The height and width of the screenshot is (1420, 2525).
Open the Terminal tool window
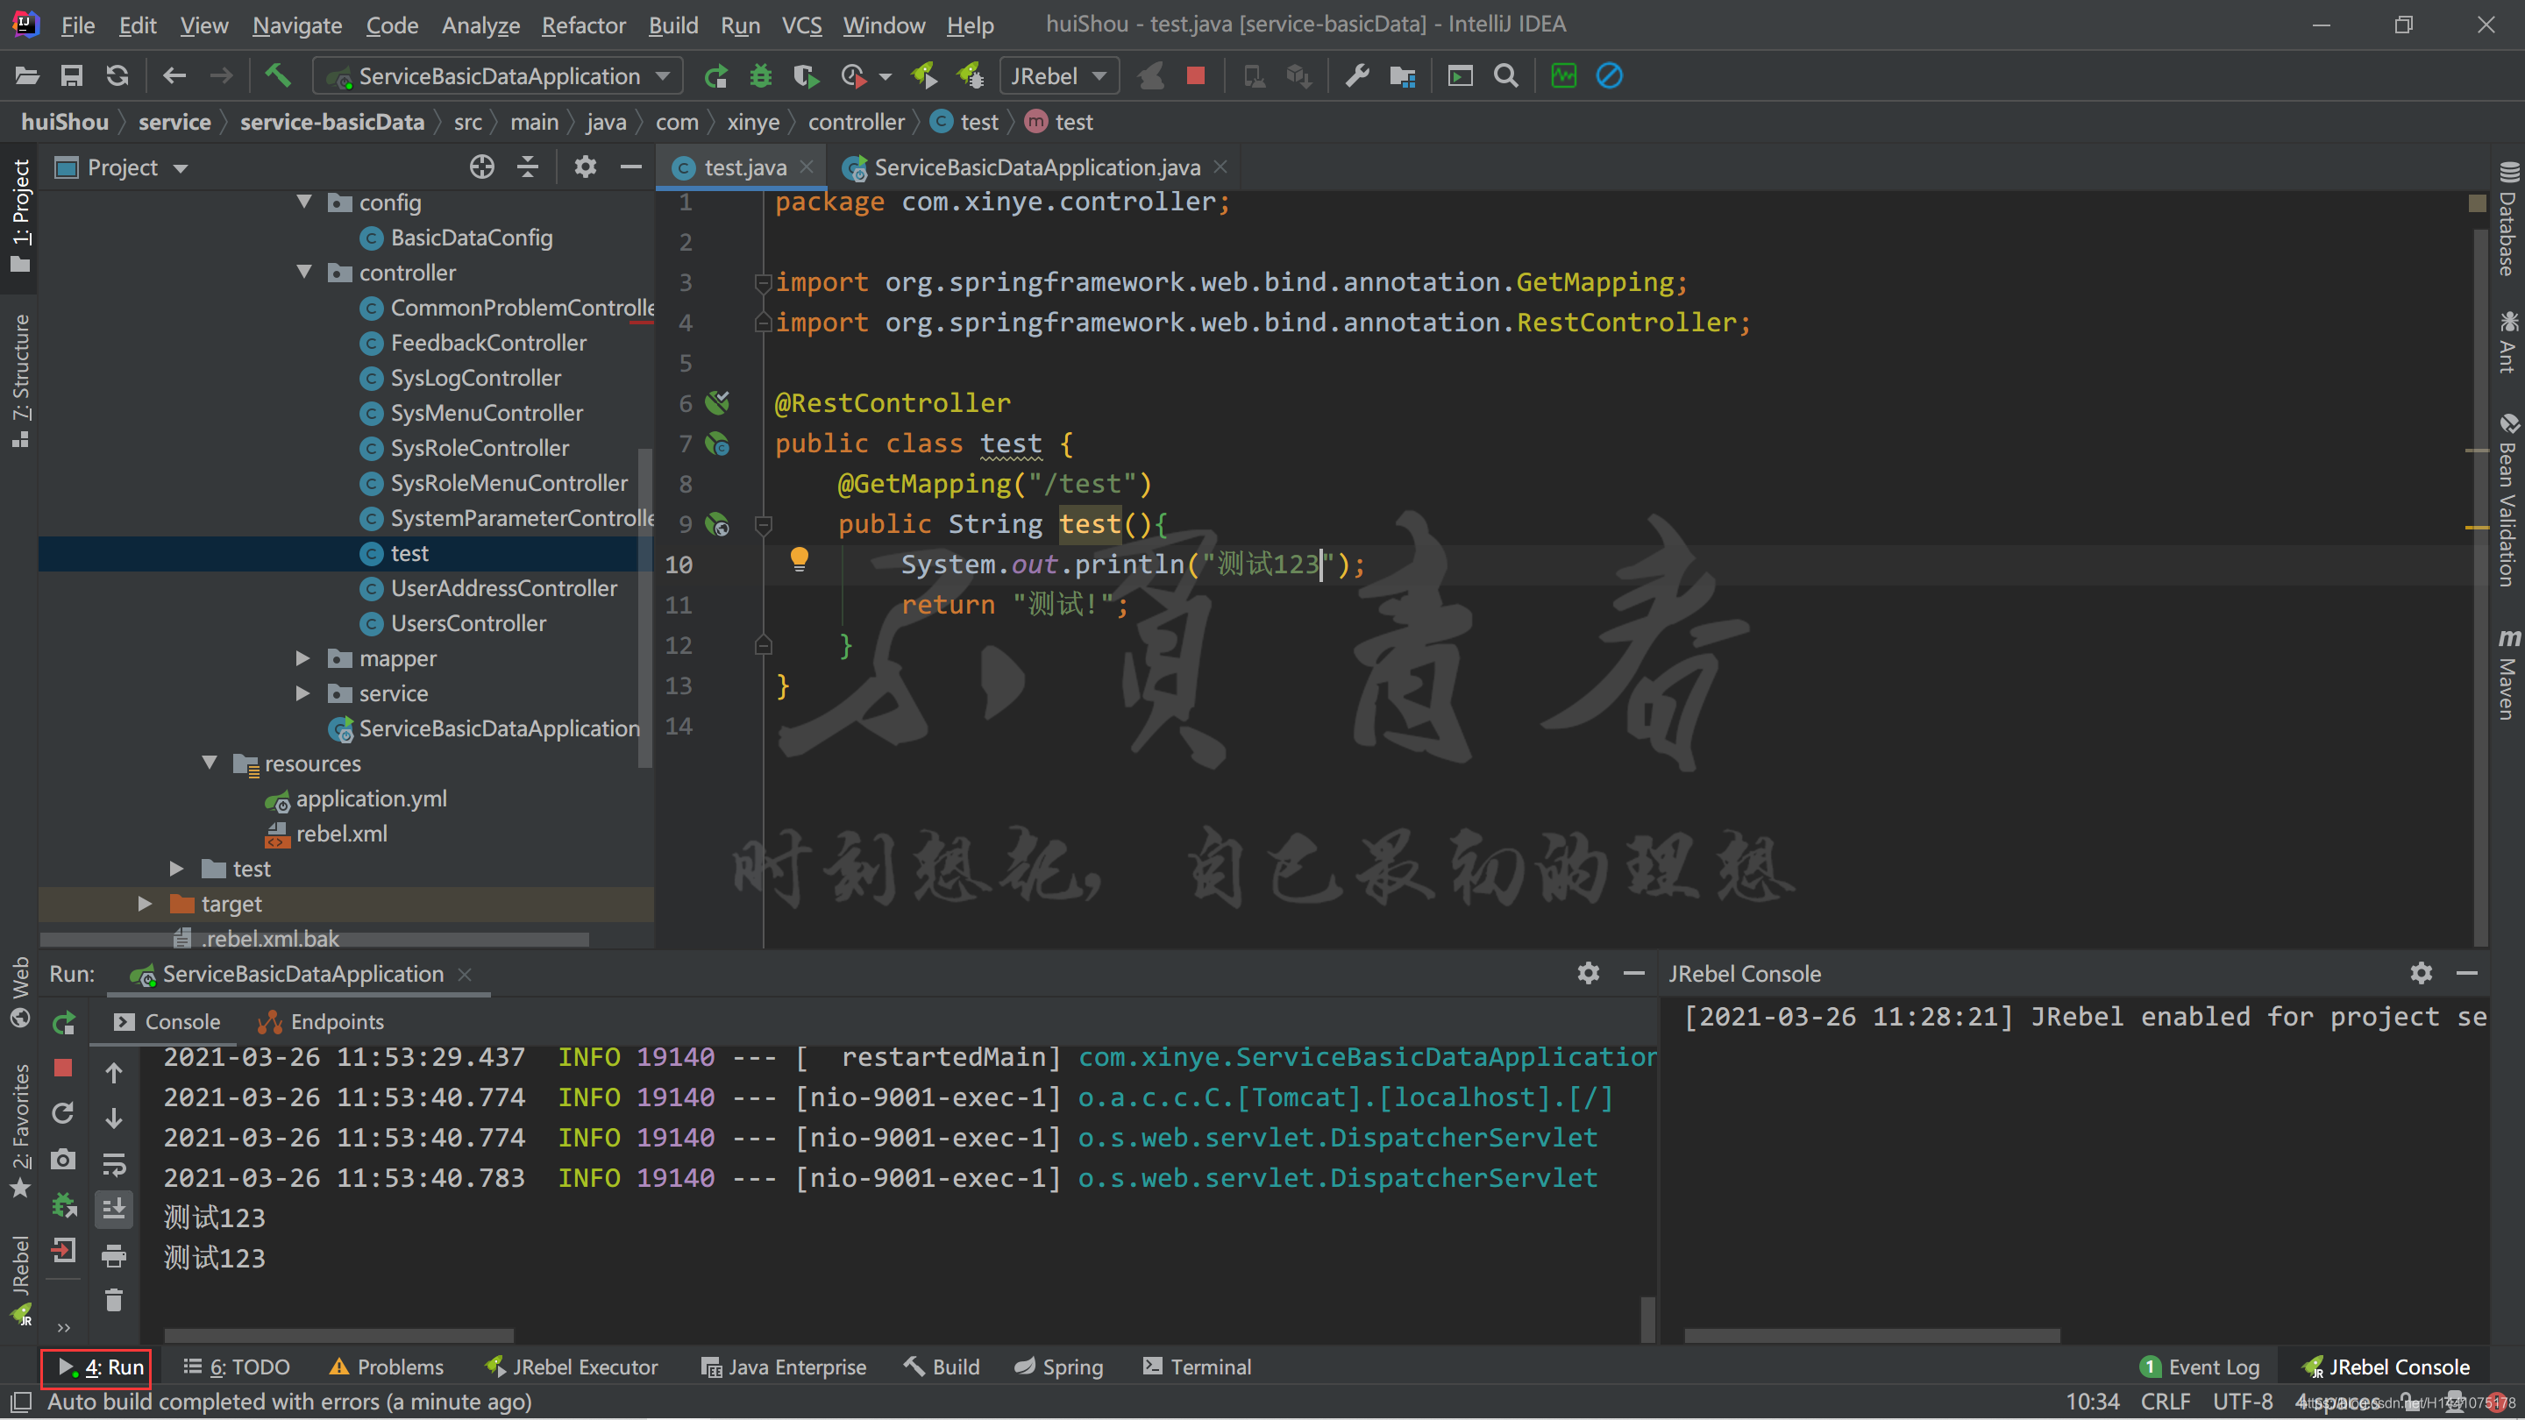(x=1197, y=1367)
